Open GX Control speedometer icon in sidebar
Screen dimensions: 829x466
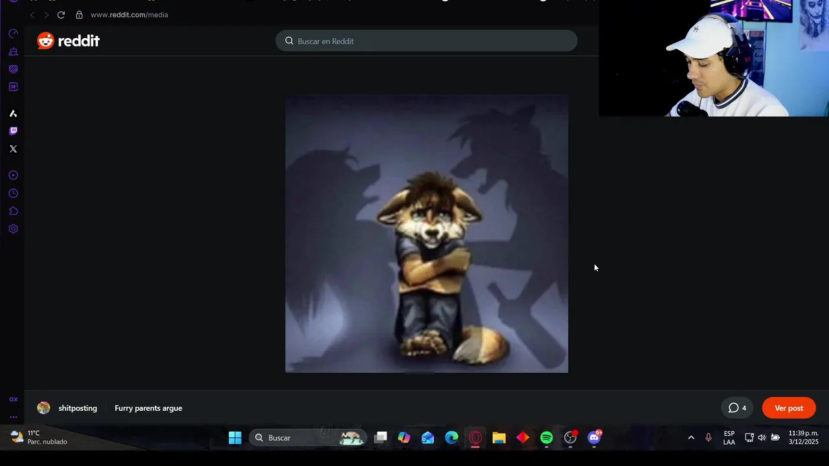(13, 34)
